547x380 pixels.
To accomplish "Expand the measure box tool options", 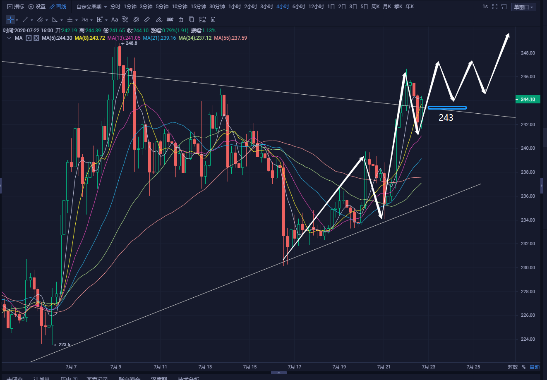I will pyautogui.click(x=106, y=20).
